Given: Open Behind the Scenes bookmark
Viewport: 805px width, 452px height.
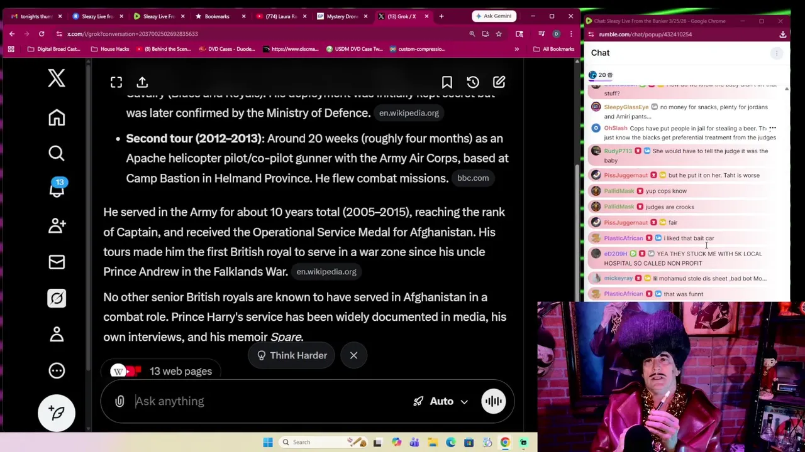Looking at the screenshot, I should click(162, 49).
